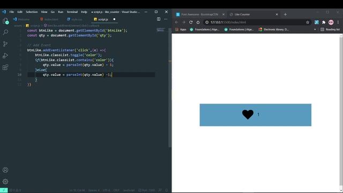
Task: Open the Reading list button
Action: (x=330, y=29)
